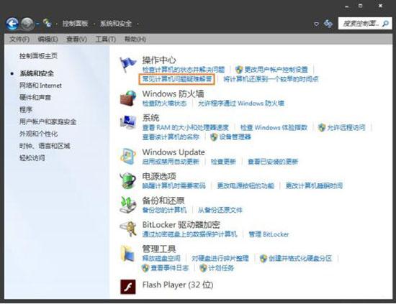Click the BitLocker 驱动器加密 keys icon
The width and height of the screenshot is (396, 304).
[x=127, y=229]
